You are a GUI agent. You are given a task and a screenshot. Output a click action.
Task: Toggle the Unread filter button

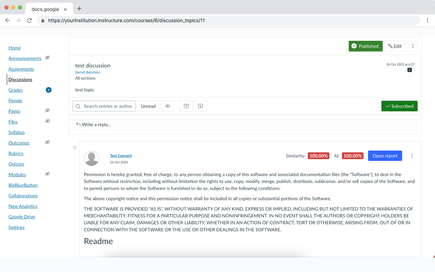[x=148, y=106]
